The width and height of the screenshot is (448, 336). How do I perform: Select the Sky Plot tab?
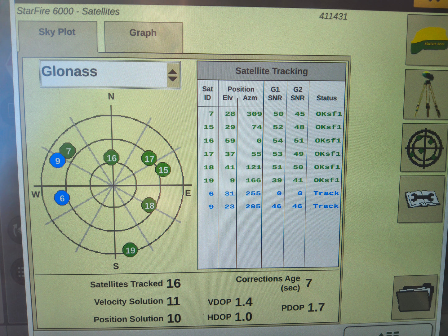click(x=57, y=32)
